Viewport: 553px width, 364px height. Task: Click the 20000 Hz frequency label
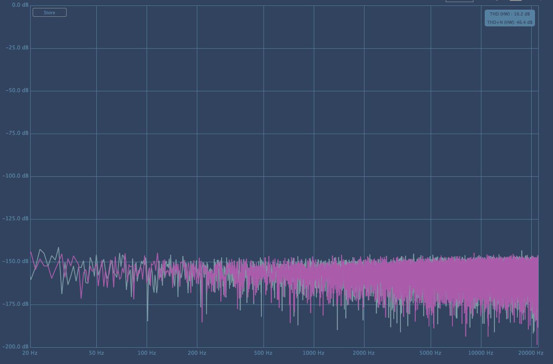(531, 353)
